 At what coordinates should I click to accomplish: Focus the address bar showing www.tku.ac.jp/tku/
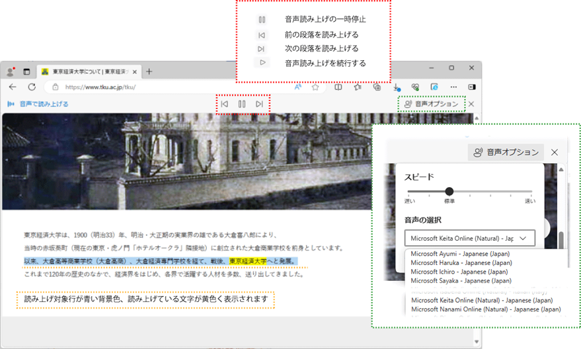[x=100, y=87]
